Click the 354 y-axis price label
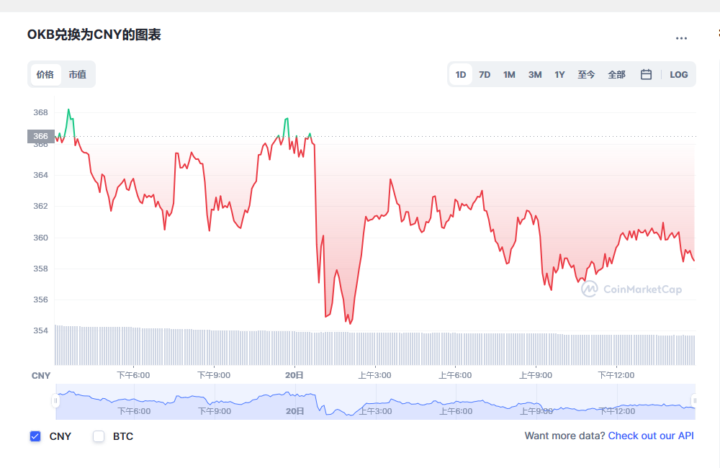This screenshot has height=468, width=720. pos(40,330)
